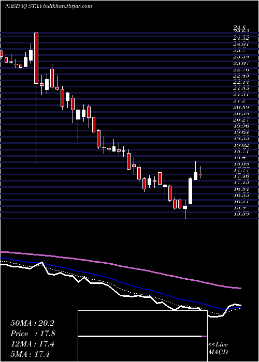Screen dimensions: 259x362
Task: Click the tall red candlestick spanning the chart top
Action: [36, 58]
